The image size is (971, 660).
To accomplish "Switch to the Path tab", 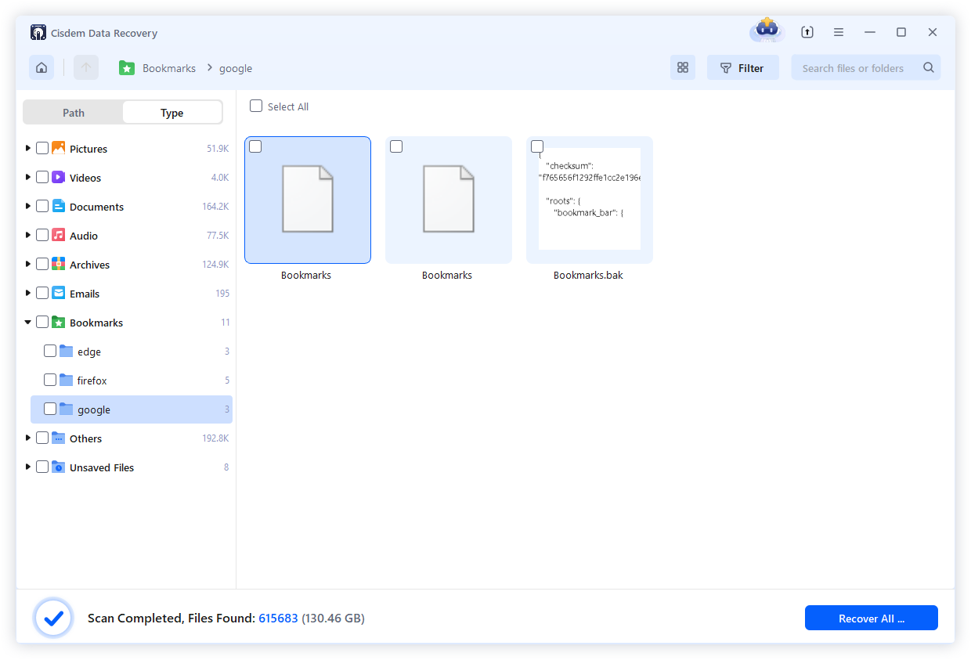I will [x=73, y=112].
